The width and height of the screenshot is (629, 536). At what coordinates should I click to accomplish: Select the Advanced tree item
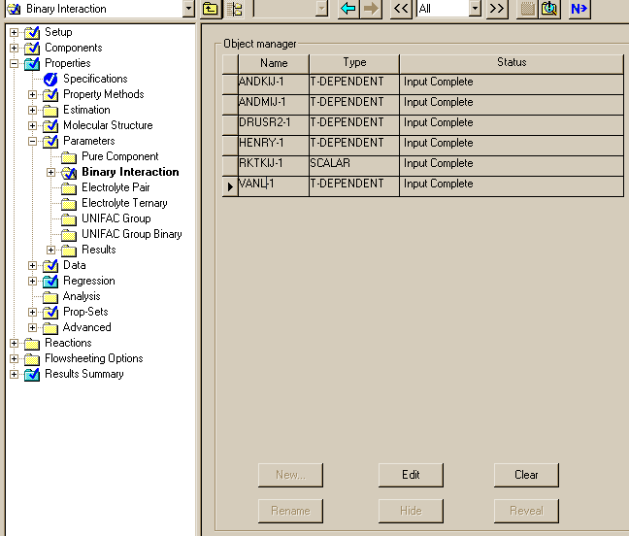coord(86,327)
